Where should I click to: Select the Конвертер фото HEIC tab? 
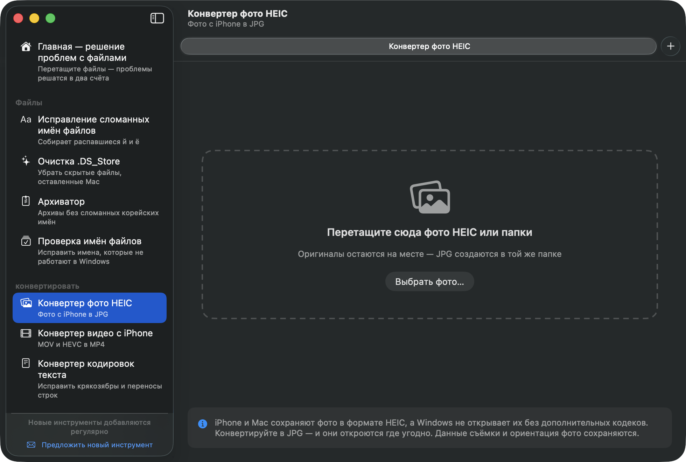point(418,46)
